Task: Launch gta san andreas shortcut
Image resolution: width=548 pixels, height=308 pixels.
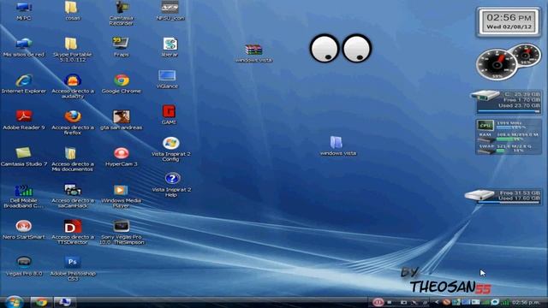Action: pyautogui.click(x=122, y=120)
